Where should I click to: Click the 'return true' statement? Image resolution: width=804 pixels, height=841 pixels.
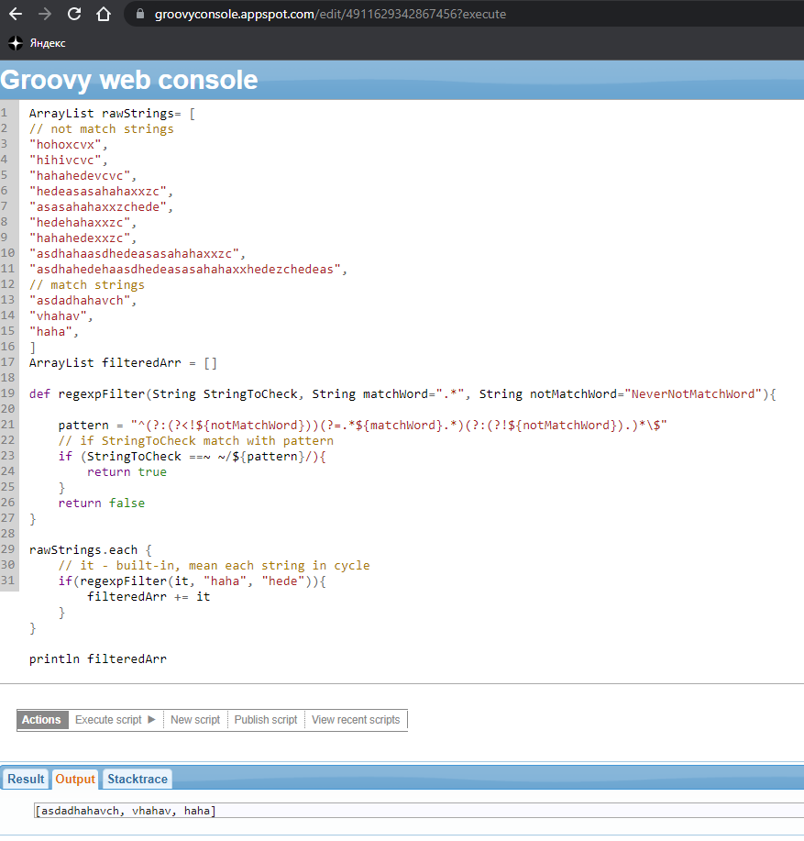(x=127, y=472)
